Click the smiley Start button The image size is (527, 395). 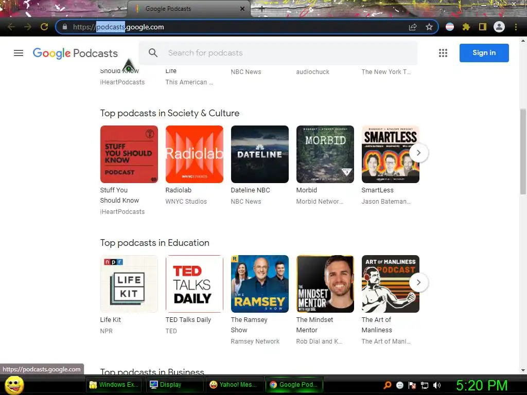click(14, 385)
